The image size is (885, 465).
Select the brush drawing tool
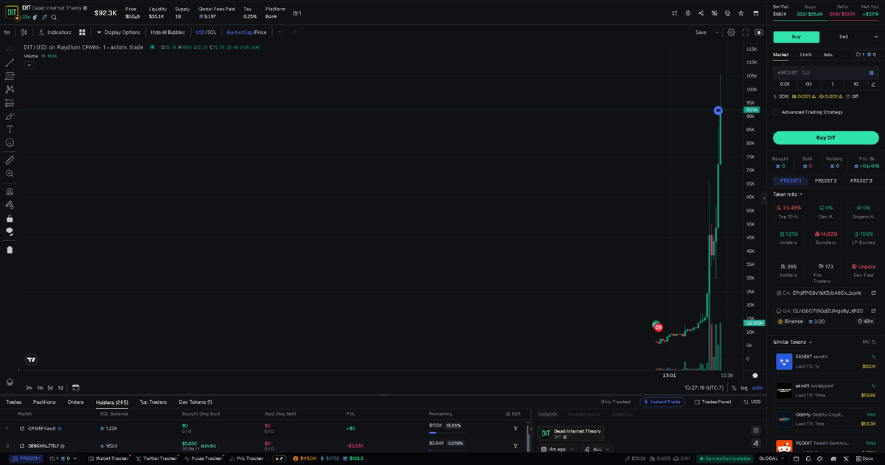pyautogui.click(x=10, y=116)
